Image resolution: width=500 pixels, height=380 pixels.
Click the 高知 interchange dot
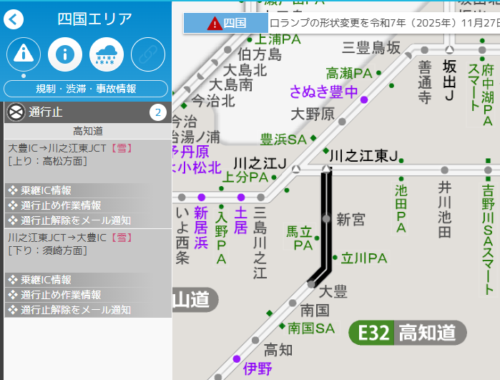coord(255,340)
